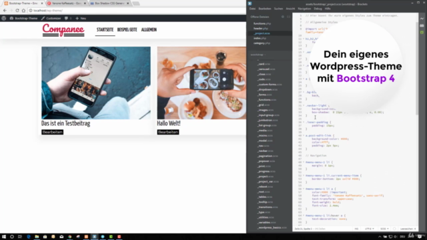Viewport: 427px width, 240px height.
Task: Switch to Brackets via taskbar icon
Action: [x=95, y=237]
